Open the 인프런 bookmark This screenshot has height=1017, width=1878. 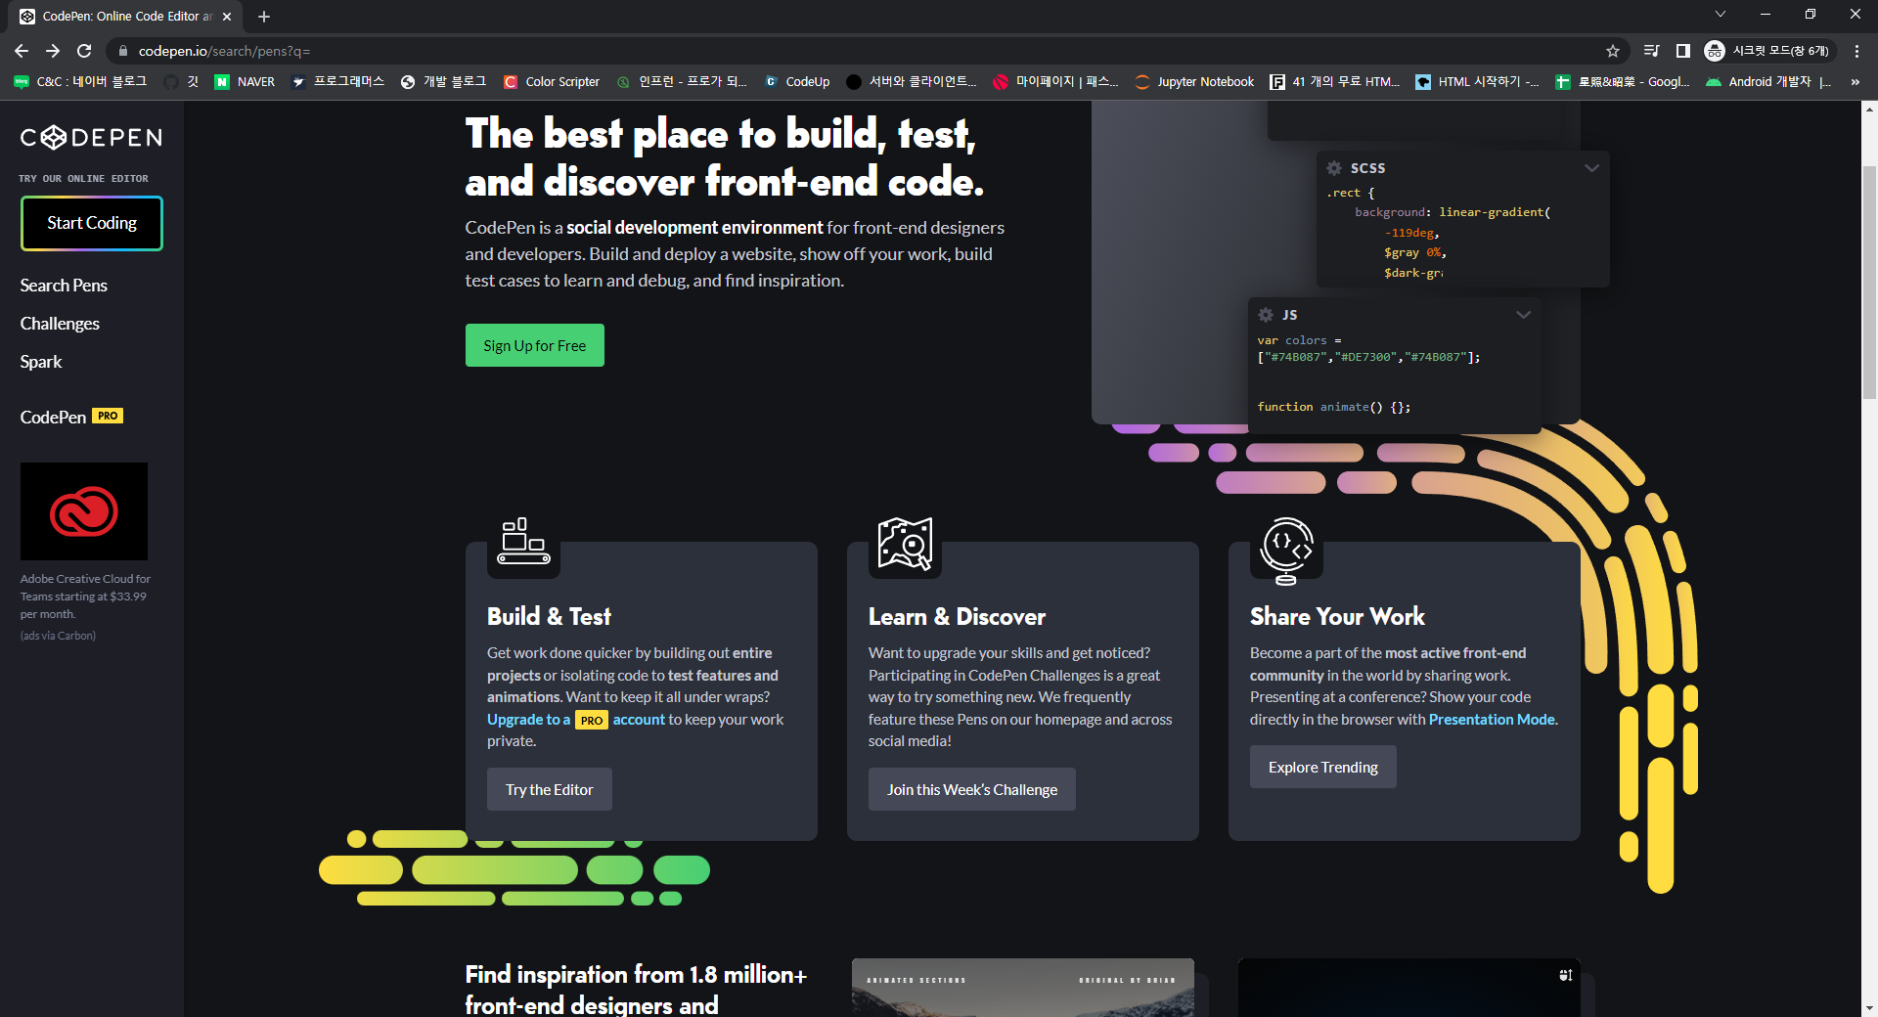click(x=682, y=82)
